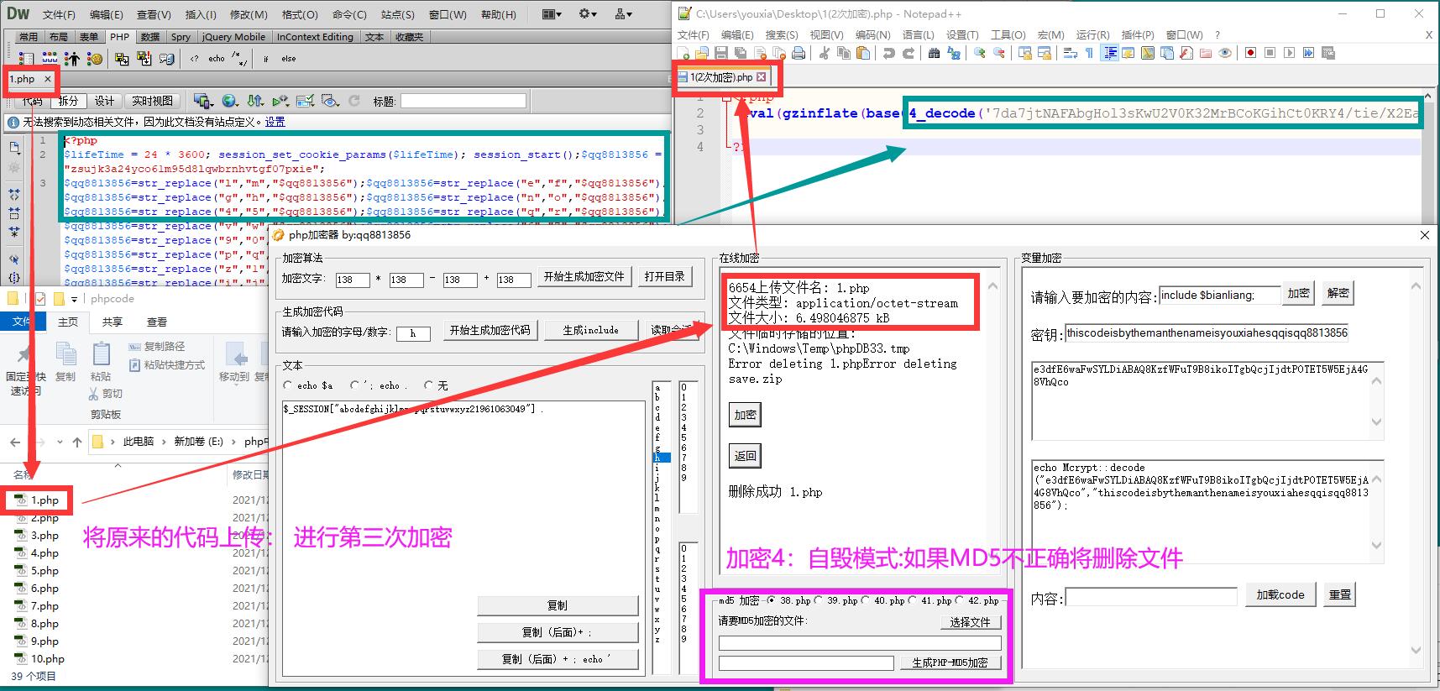This screenshot has width=1440, height=691.
Task: Switch to the jQuery Mobile insert tab
Action: [233, 37]
